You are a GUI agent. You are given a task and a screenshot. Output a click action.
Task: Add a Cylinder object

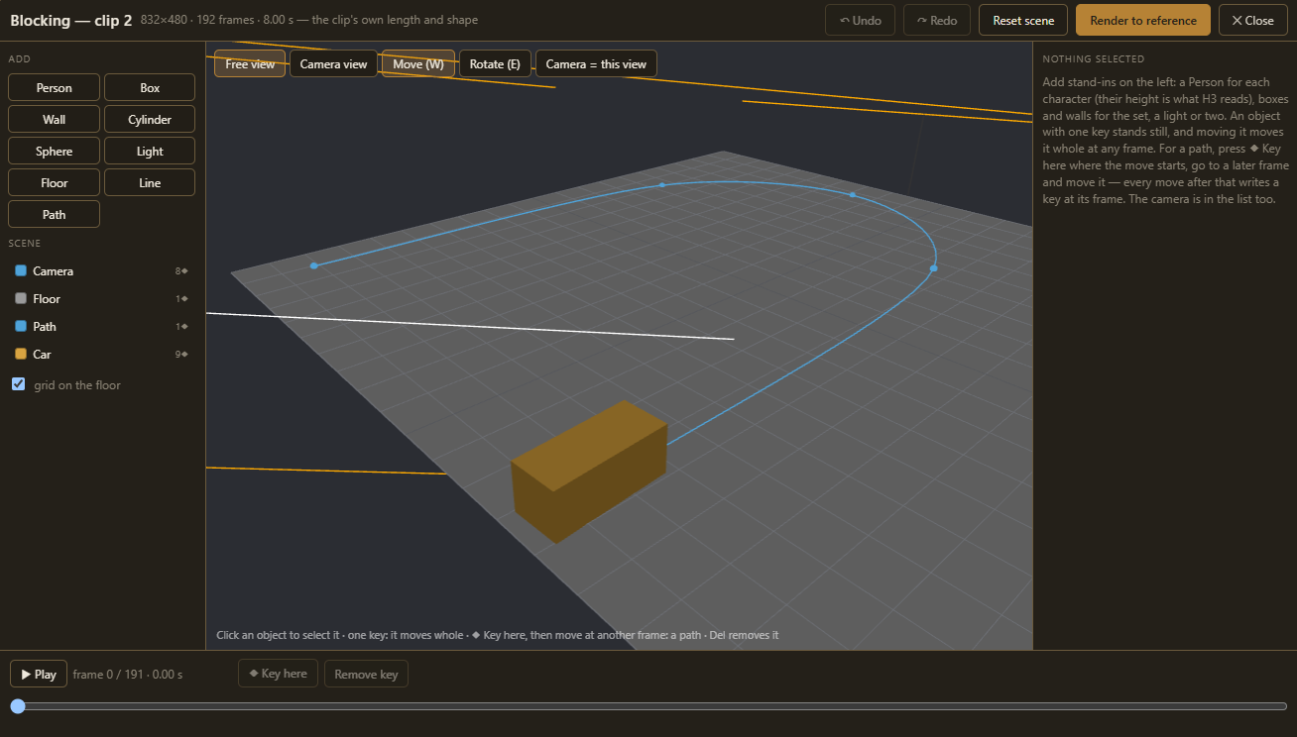[x=150, y=119]
